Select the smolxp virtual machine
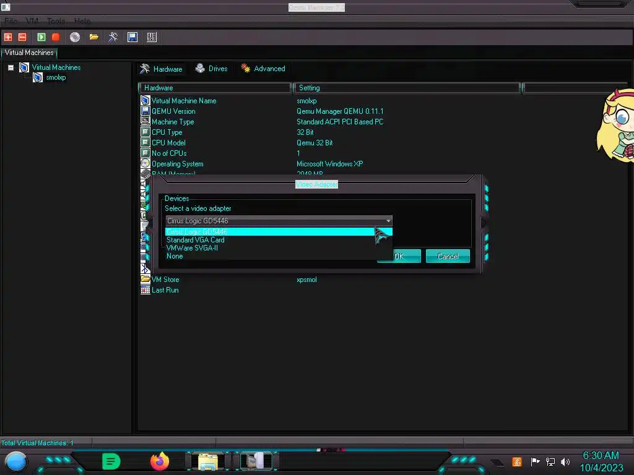Viewport: 634px width, 475px height. coord(56,77)
